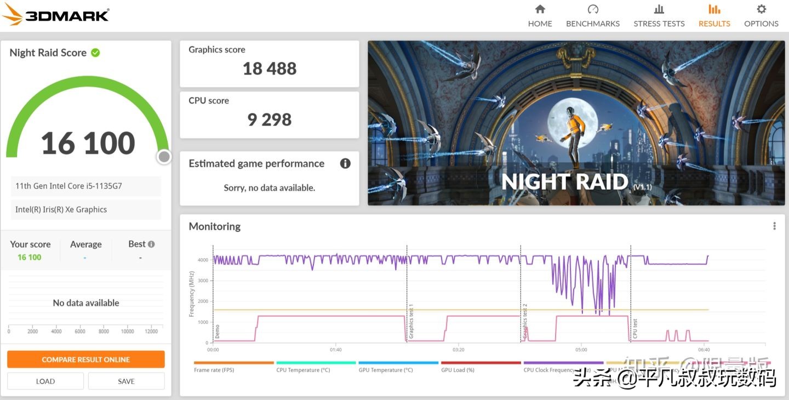
Task: Open the Options tab
Action: click(761, 16)
